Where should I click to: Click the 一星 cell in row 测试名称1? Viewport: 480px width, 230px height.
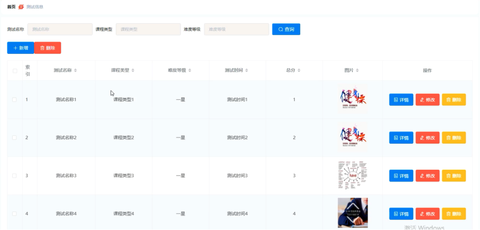point(180,100)
